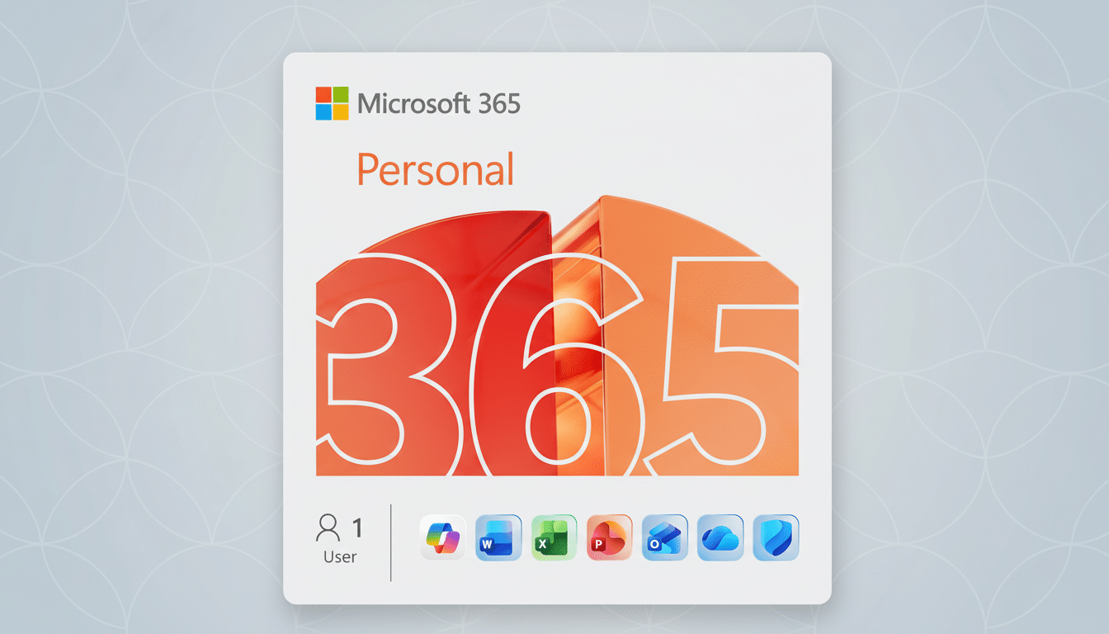Expand the included apps row

[609, 537]
